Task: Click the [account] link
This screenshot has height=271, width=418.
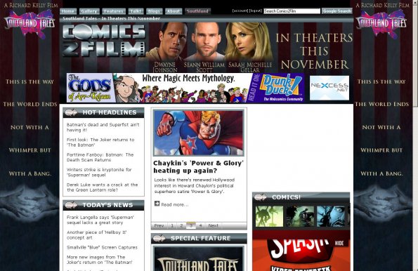Action: (x=240, y=11)
